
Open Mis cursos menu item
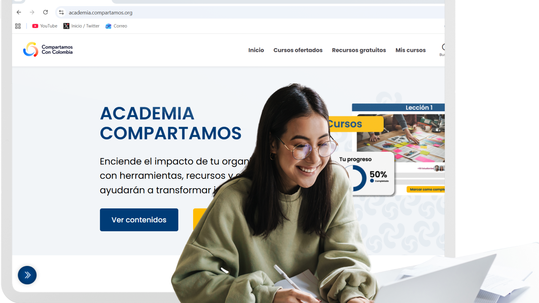pos(410,50)
